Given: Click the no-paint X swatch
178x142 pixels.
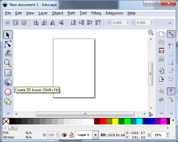Looking at the screenshot, I should pos(6,121).
